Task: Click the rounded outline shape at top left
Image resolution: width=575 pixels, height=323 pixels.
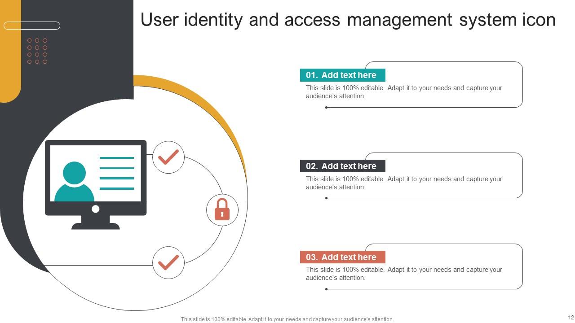Action: (x=32, y=25)
